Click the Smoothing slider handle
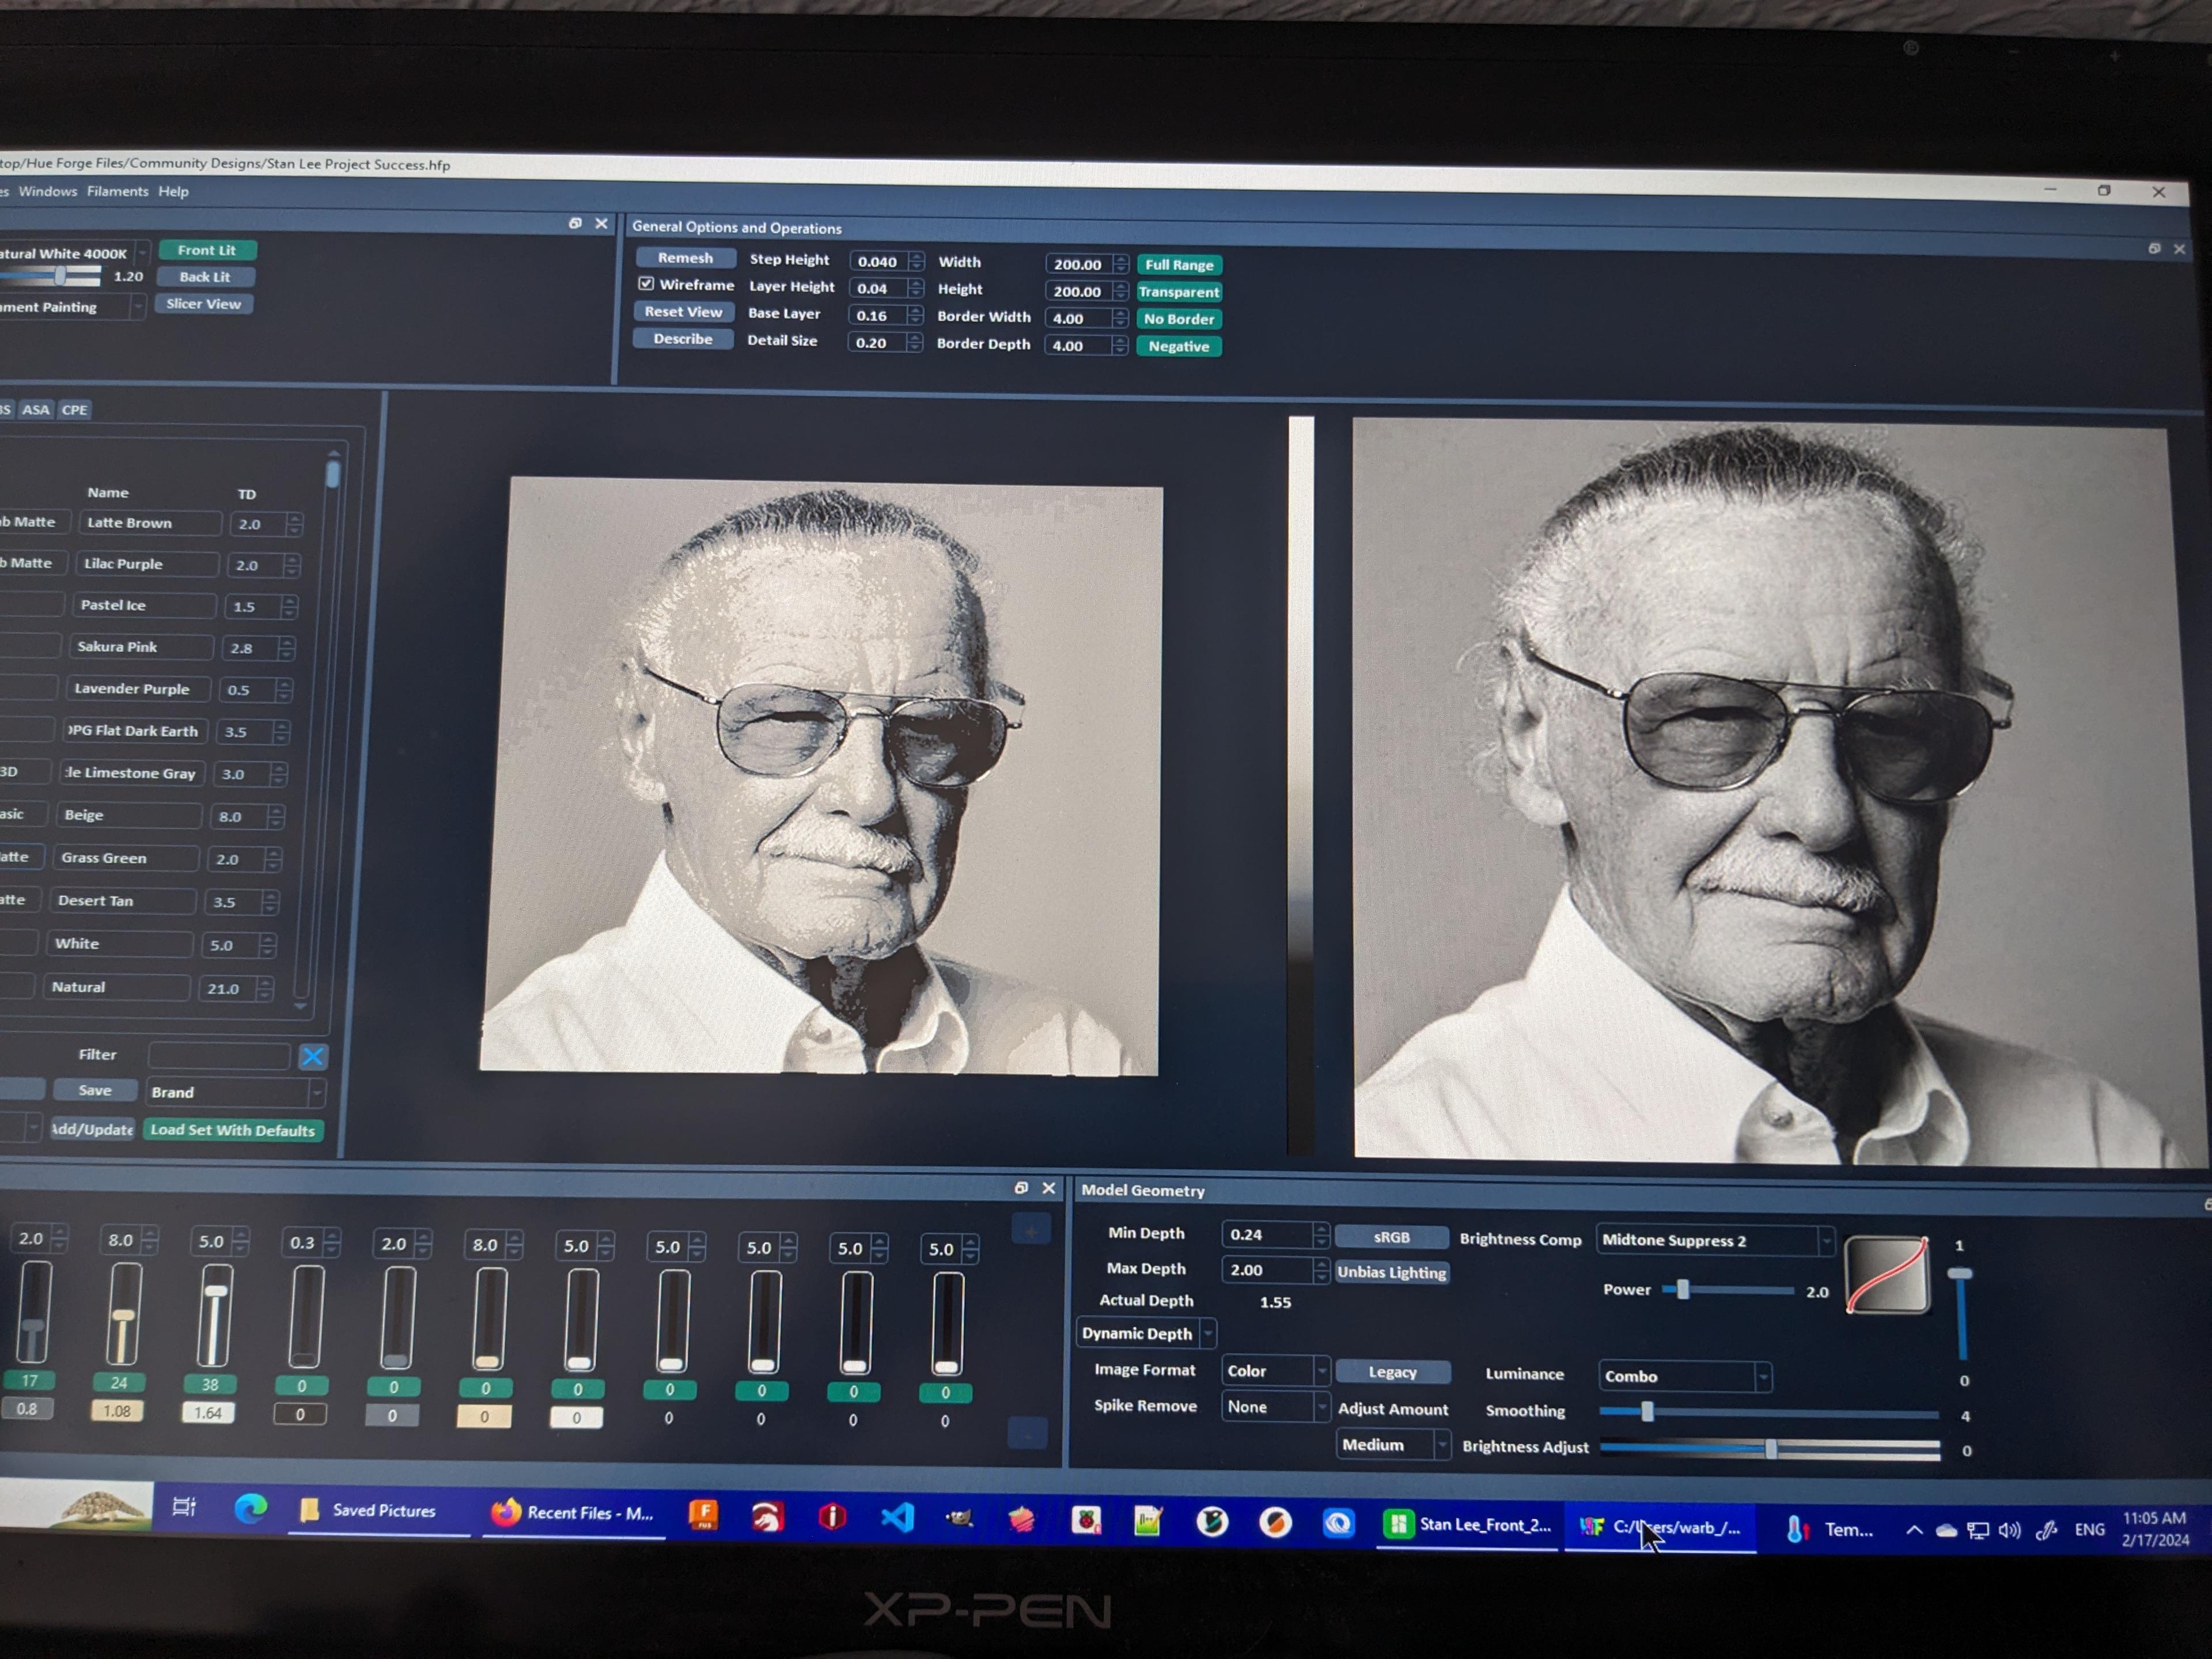2212x1659 pixels. click(1647, 1411)
